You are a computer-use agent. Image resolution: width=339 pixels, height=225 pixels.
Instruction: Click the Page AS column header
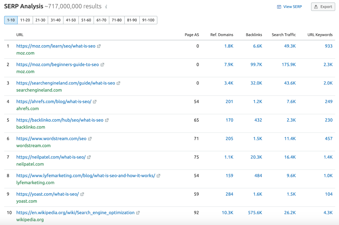[192, 35]
